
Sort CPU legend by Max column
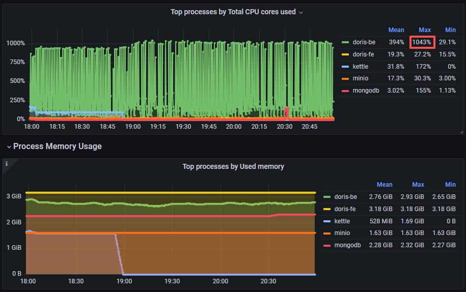(424, 30)
